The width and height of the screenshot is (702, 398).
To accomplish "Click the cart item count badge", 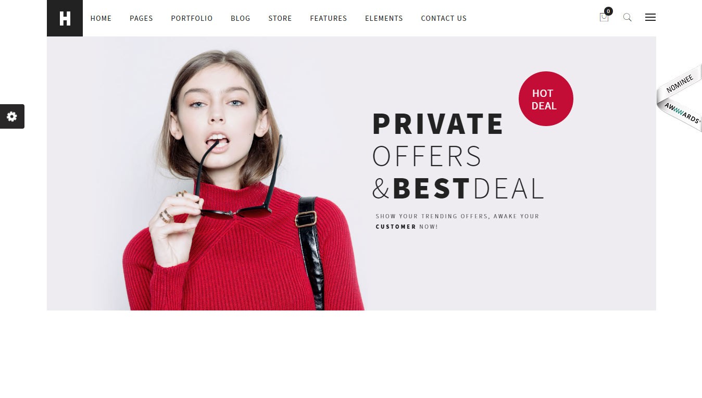I will 608,11.
